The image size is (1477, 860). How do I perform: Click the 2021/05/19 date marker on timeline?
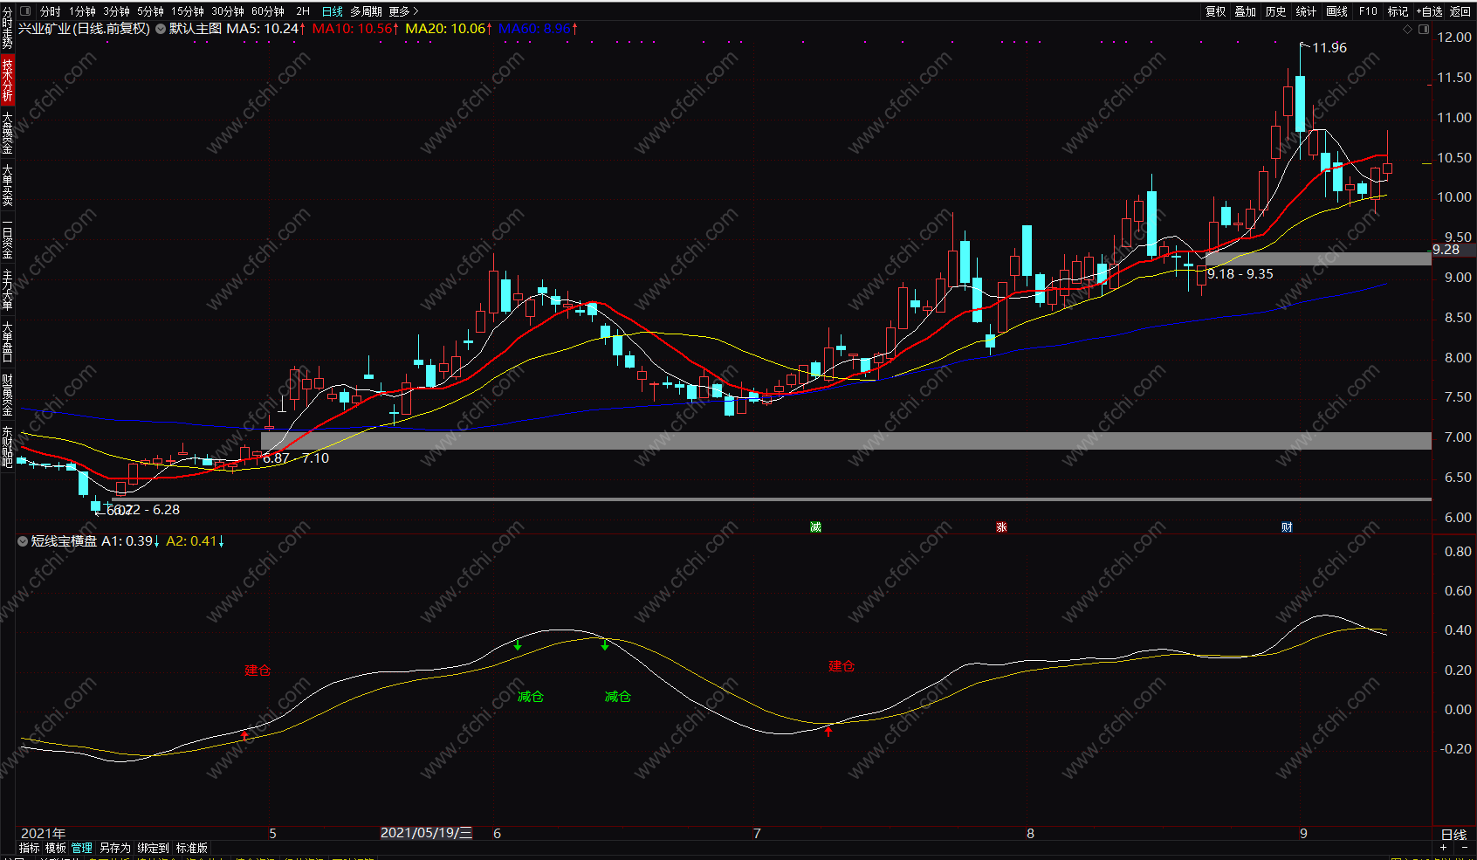[x=426, y=833]
